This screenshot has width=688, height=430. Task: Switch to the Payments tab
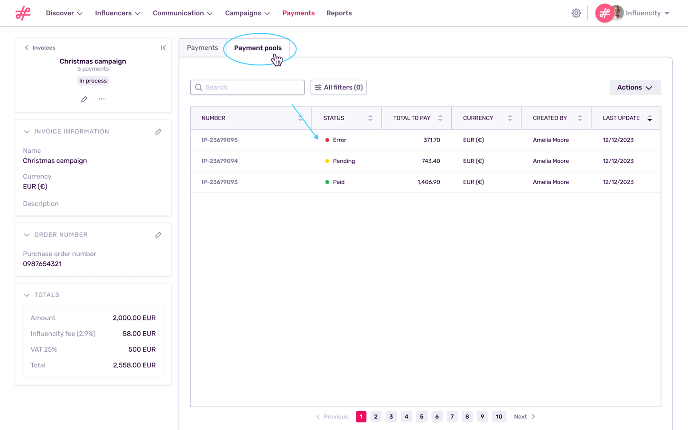pyautogui.click(x=203, y=47)
